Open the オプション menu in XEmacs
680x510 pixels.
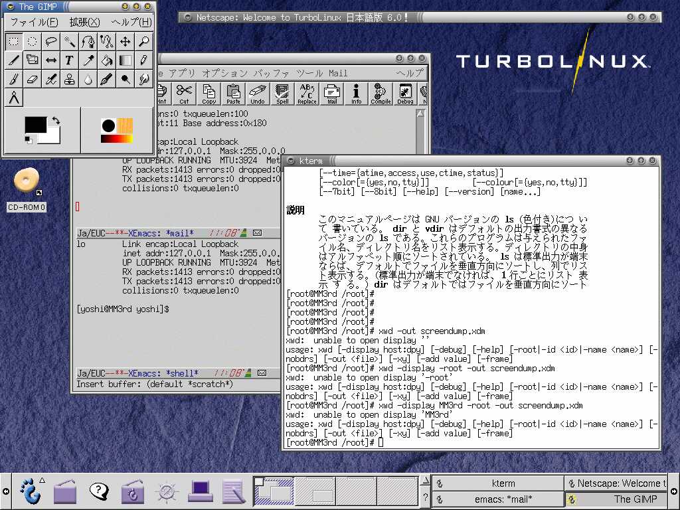[224, 73]
